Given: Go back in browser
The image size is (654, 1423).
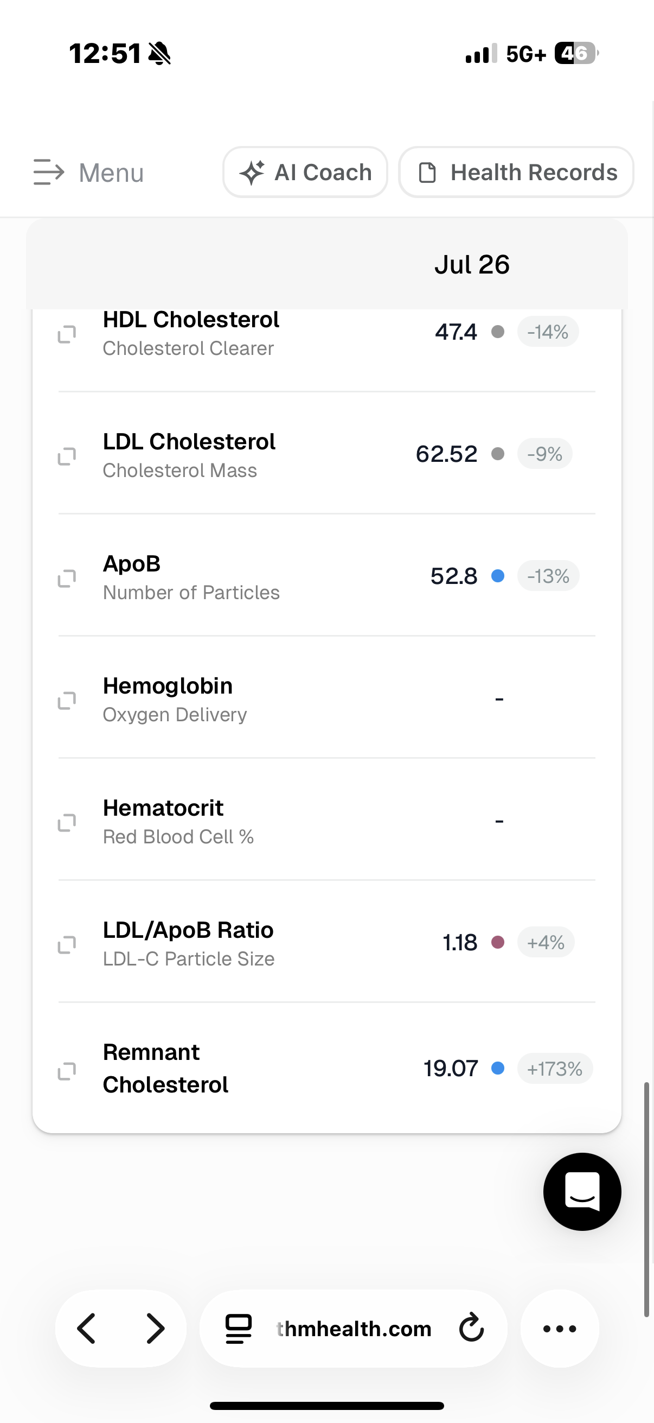Looking at the screenshot, I should (x=87, y=1328).
